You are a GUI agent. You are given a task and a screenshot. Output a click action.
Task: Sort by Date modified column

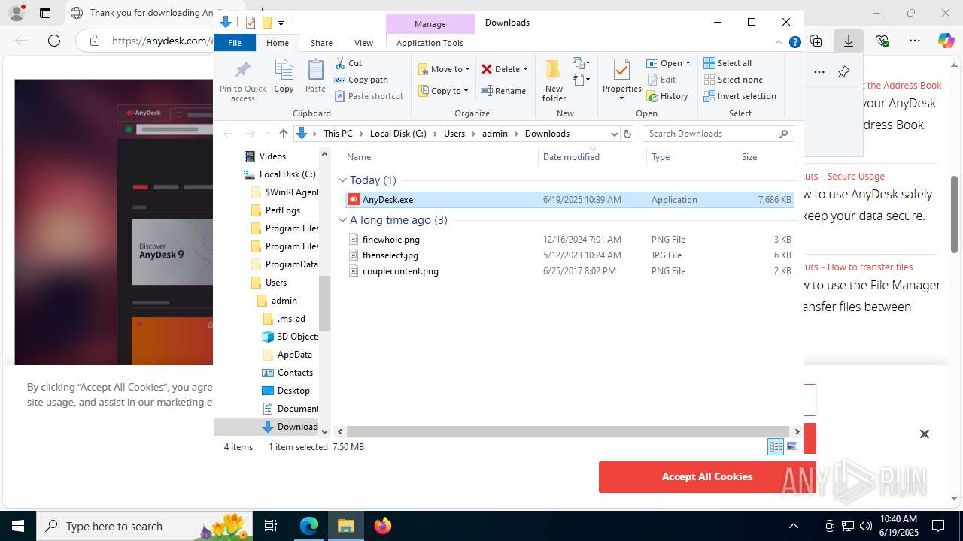point(592,157)
